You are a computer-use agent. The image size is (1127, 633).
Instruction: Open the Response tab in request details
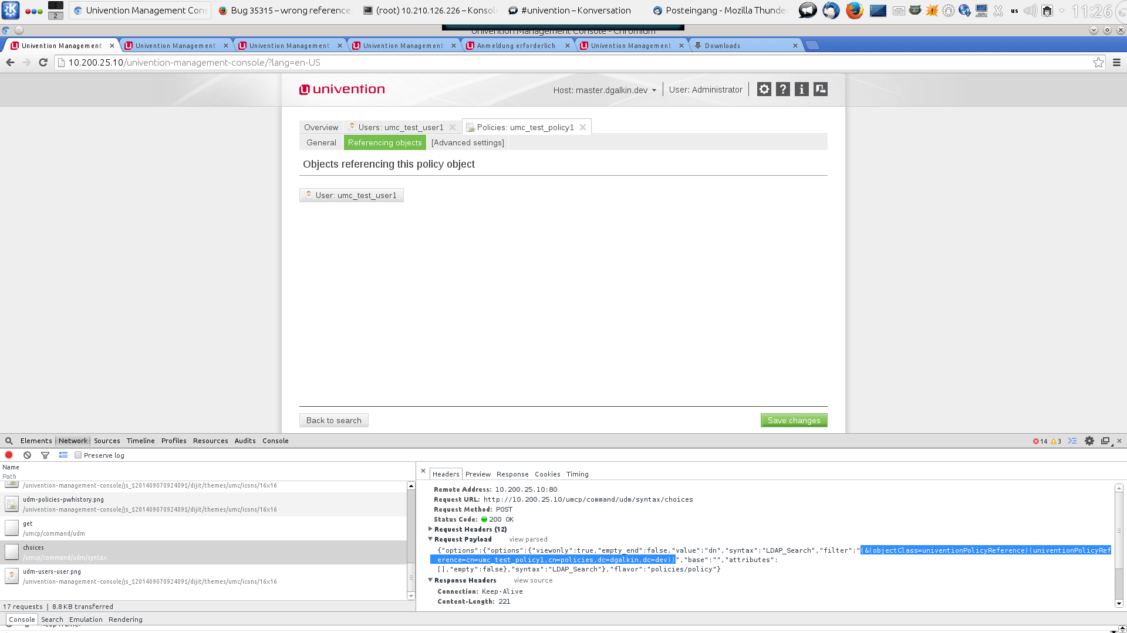512,474
